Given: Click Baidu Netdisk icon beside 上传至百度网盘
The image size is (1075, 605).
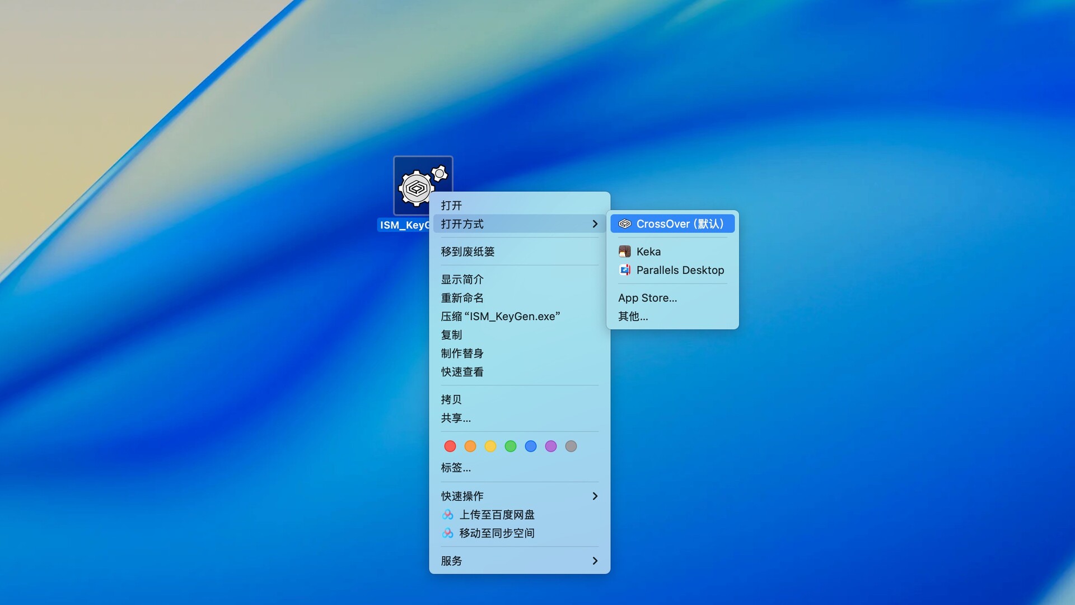Looking at the screenshot, I should pyautogui.click(x=448, y=515).
